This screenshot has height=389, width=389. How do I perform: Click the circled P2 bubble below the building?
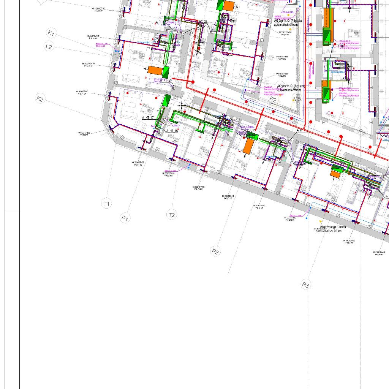(215, 251)
